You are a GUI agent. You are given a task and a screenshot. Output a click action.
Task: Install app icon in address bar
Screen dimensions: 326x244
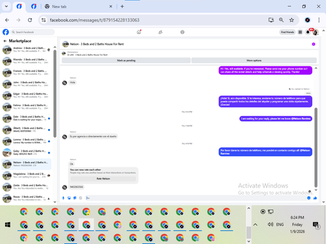pos(271,20)
